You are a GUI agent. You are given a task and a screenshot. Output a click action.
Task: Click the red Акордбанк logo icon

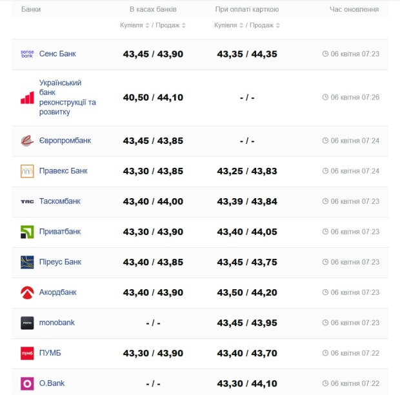coord(27,292)
